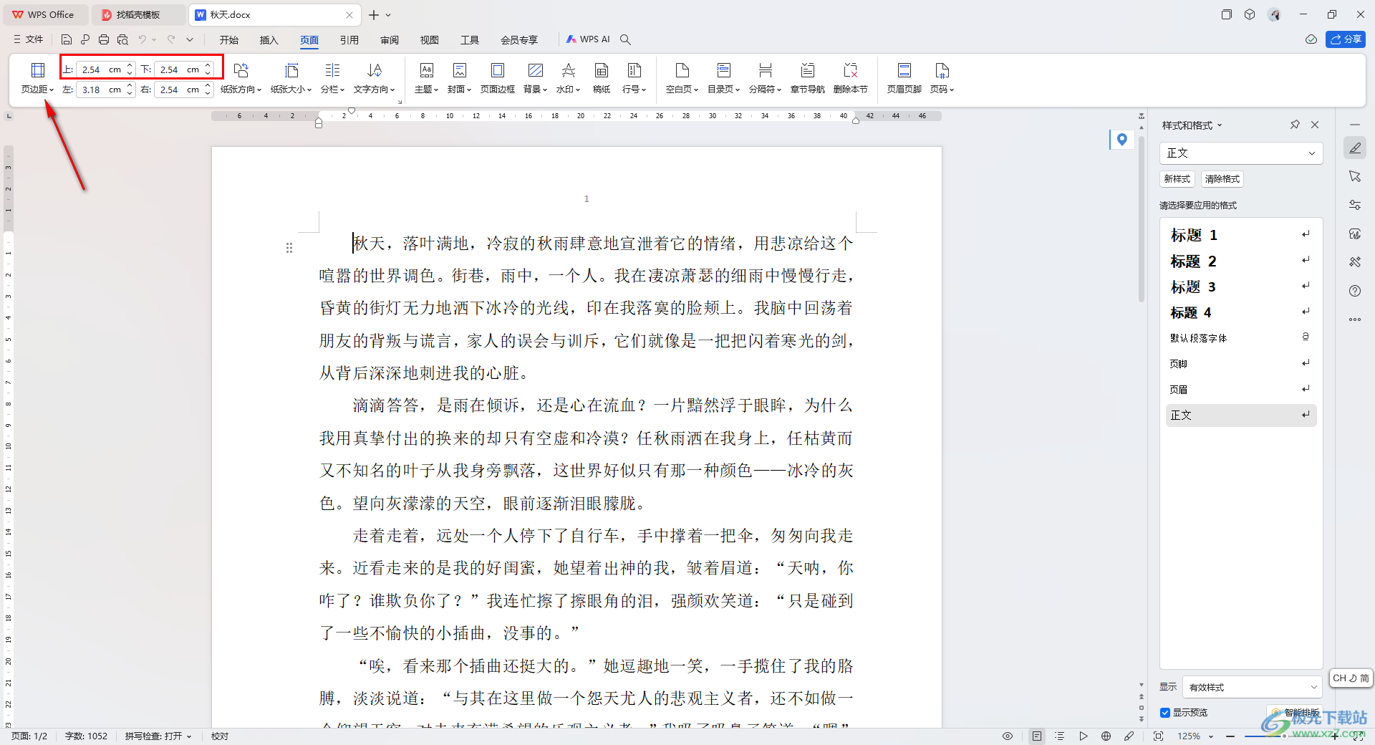Click the 新样式 button
Screen dimensions: 1375x745
pyautogui.click(x=1177, y=179)
